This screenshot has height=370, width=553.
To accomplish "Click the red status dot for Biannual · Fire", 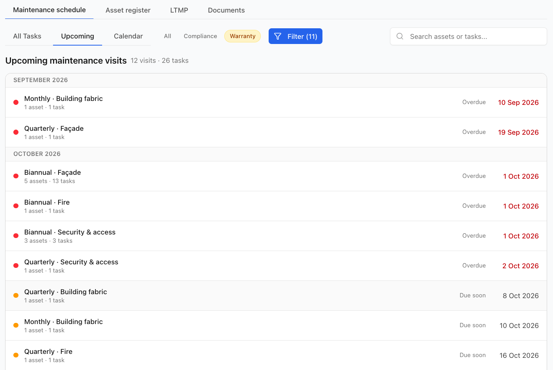I will point(16,206).
